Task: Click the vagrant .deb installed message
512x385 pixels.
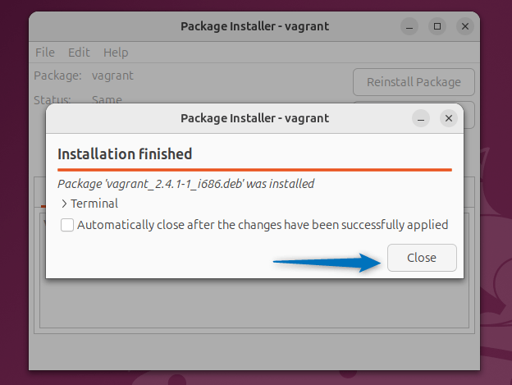Action: (x=185, y=184)
